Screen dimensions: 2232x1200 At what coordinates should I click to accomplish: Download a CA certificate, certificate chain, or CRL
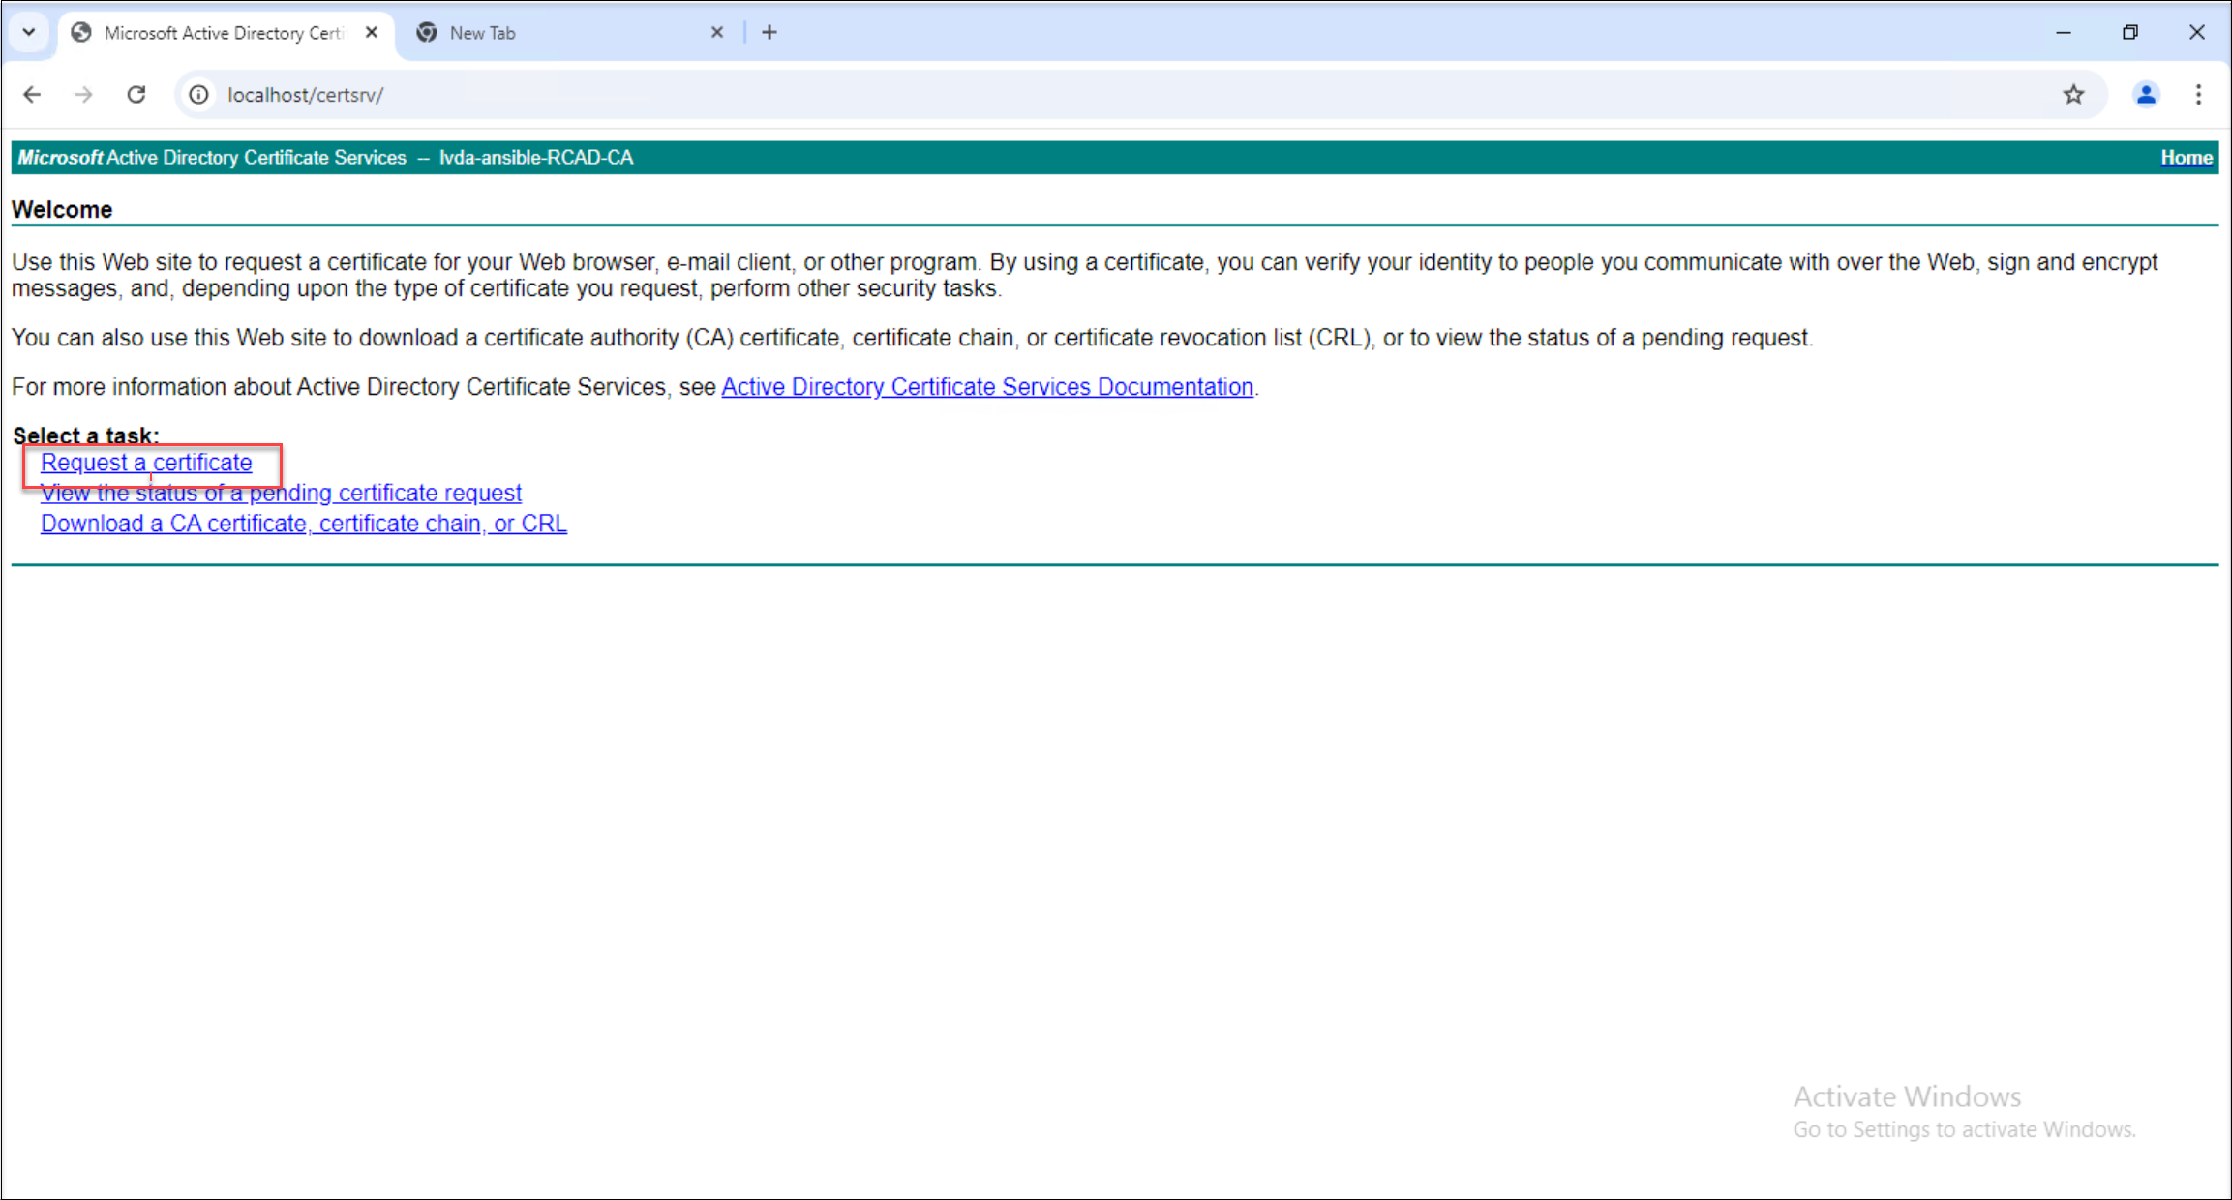click(303, 524)
